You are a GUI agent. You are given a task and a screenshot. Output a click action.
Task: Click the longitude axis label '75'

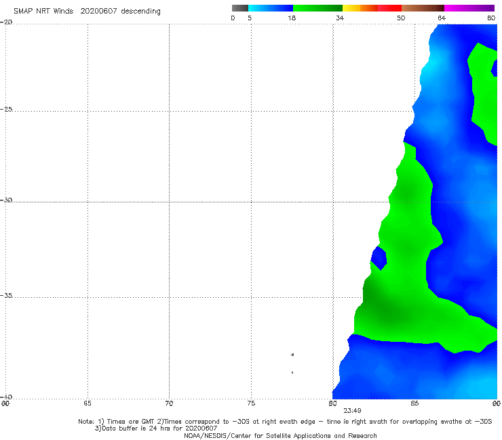[251, 403]
